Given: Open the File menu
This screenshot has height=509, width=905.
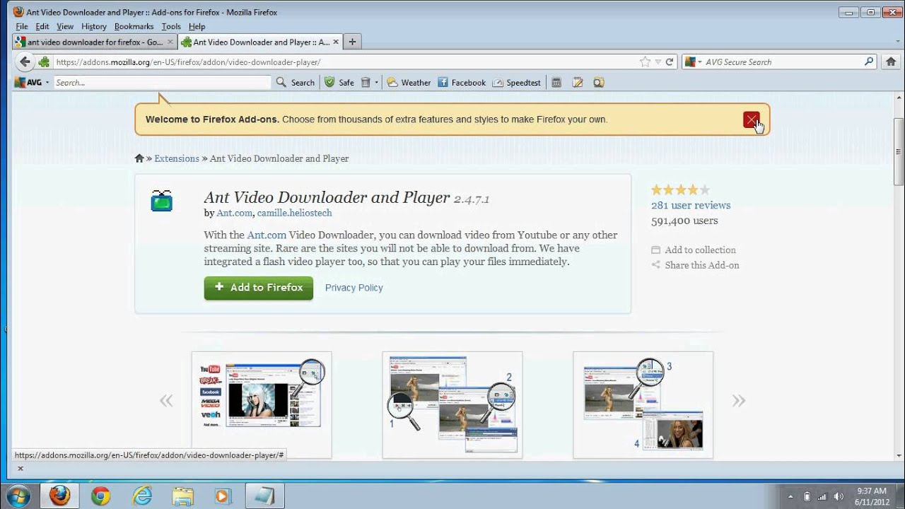Looking at the screenshot, I should click(22, 26).
